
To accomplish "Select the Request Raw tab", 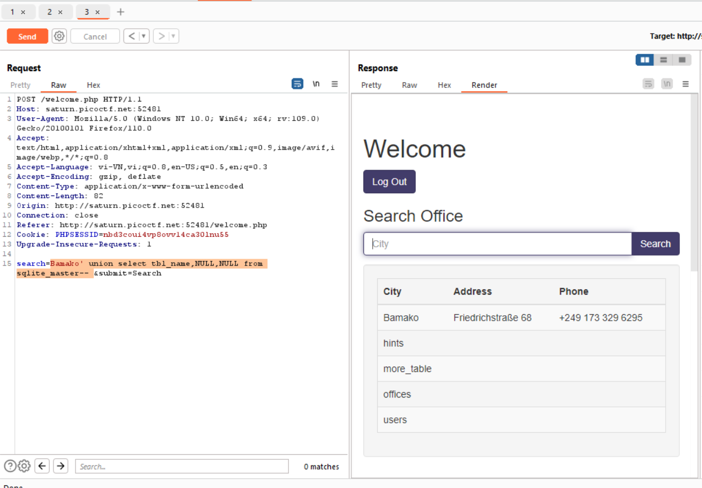I will coord(58,85).
